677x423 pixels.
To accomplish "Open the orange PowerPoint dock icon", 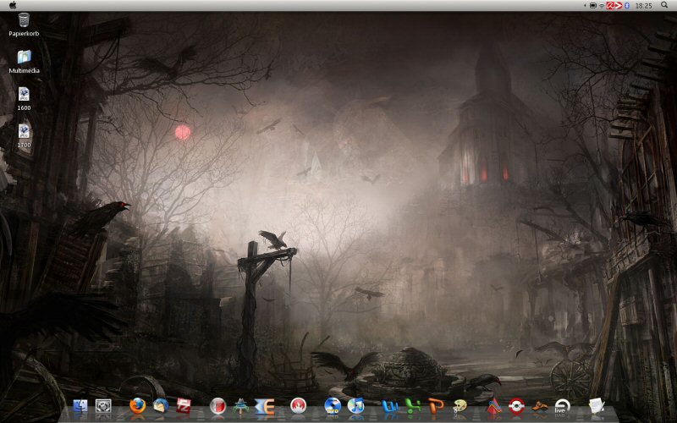I will pyautogui.click(x=436, y=406).
